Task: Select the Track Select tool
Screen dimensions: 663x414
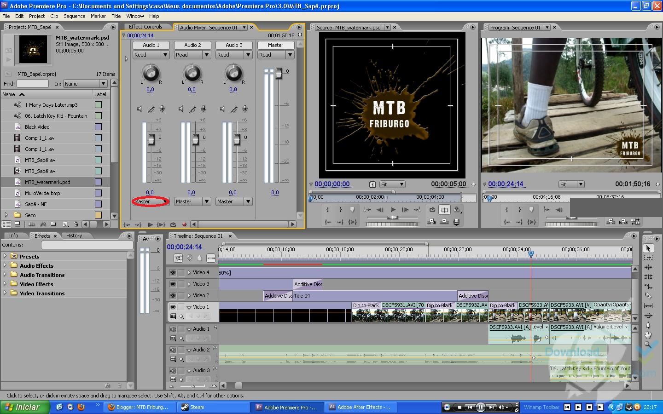Action: pyautogui.click(x=648, y=258)
